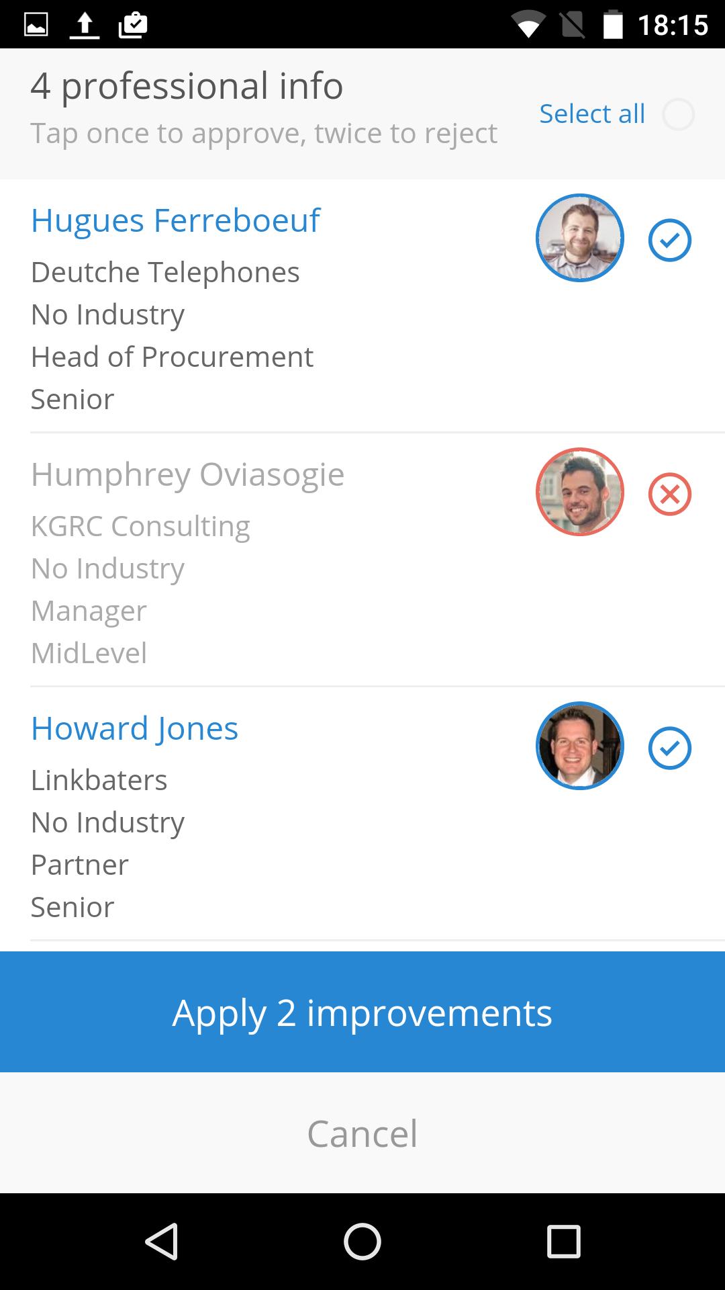The height and width of the screenshot is (1290, 725).
Task: Tap Howard Jones profile photo
Action: [580, 746]
